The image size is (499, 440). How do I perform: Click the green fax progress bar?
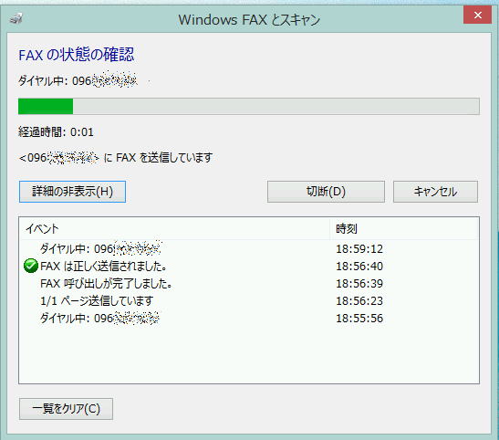pos(249,106)
